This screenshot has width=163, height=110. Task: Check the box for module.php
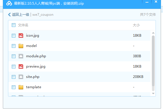pyautogui.click(x=14, y=56)
